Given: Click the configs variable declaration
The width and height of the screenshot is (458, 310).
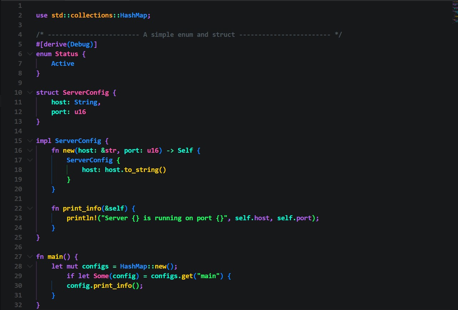Looking at the screenshot, I should click(95, 266).
